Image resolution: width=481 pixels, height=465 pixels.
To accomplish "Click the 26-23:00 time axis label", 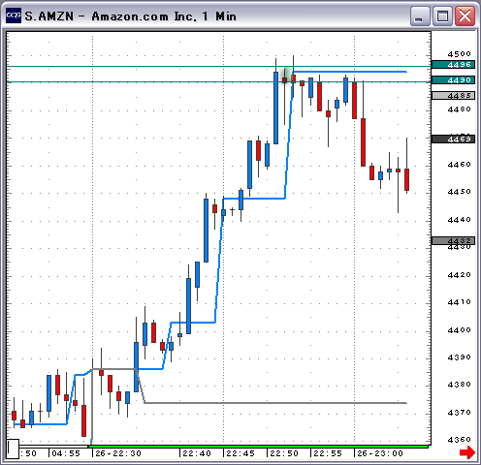I will tap(380, 453).
